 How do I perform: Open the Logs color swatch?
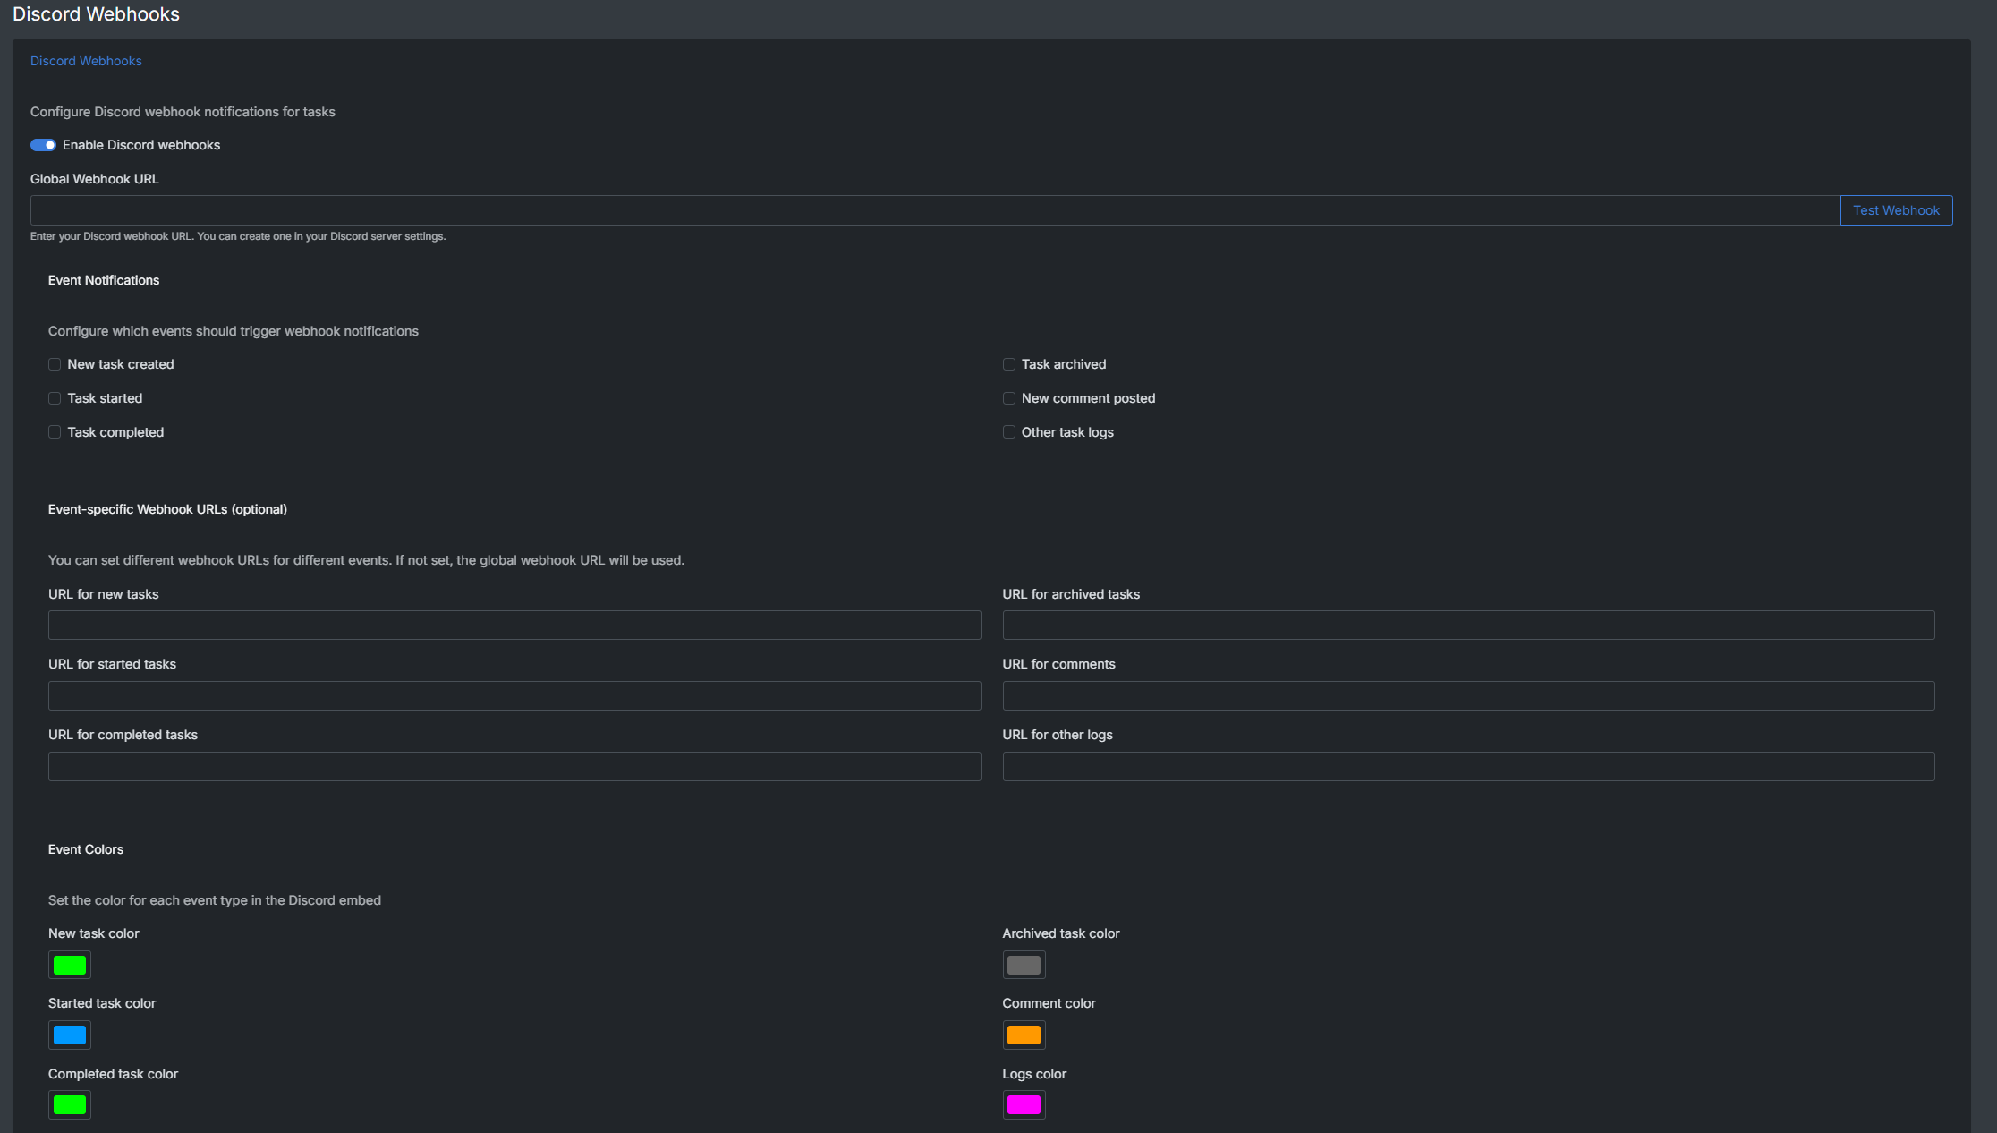(x=1024, y=1104)
